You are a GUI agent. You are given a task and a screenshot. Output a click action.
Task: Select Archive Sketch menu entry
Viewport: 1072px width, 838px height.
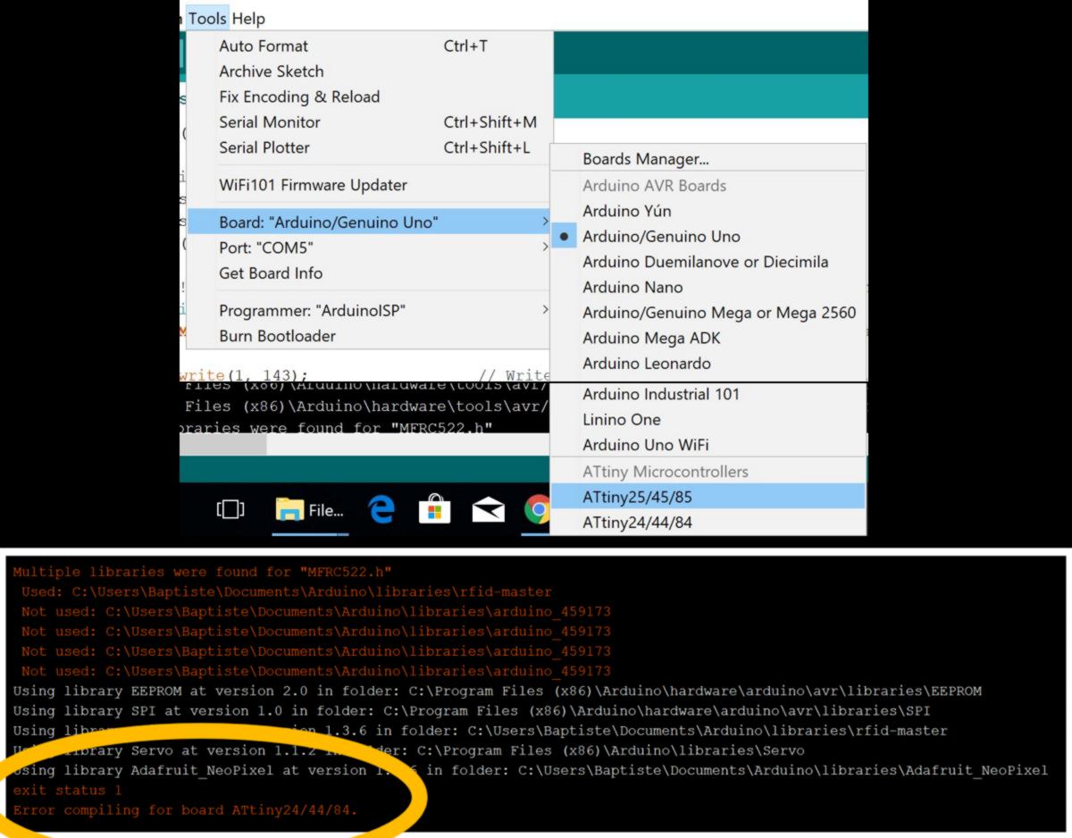[369, 71]
